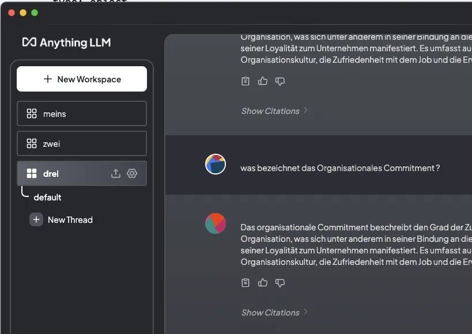
Task: Copy the lower response with the clipboard icon
Action: pyautogui.click(x=246, y=283)
